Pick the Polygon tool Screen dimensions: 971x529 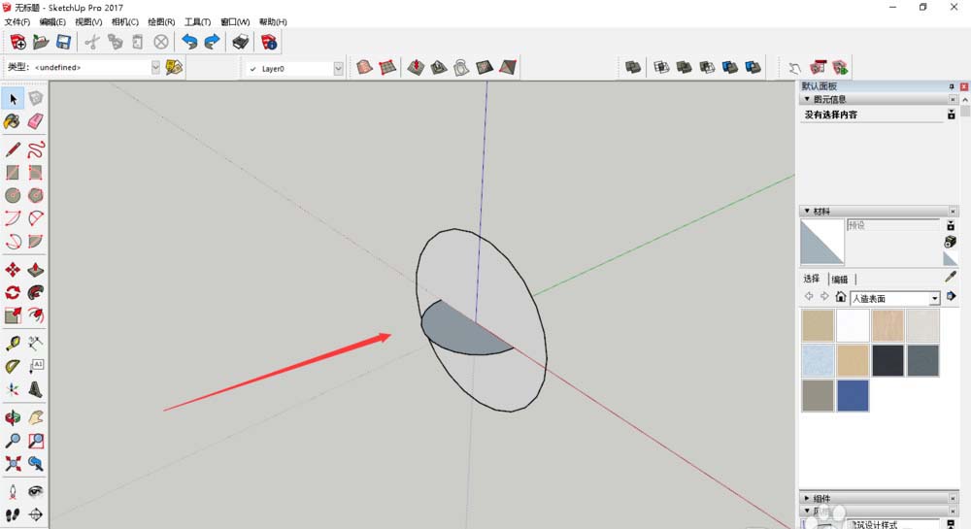click(35, 195)
